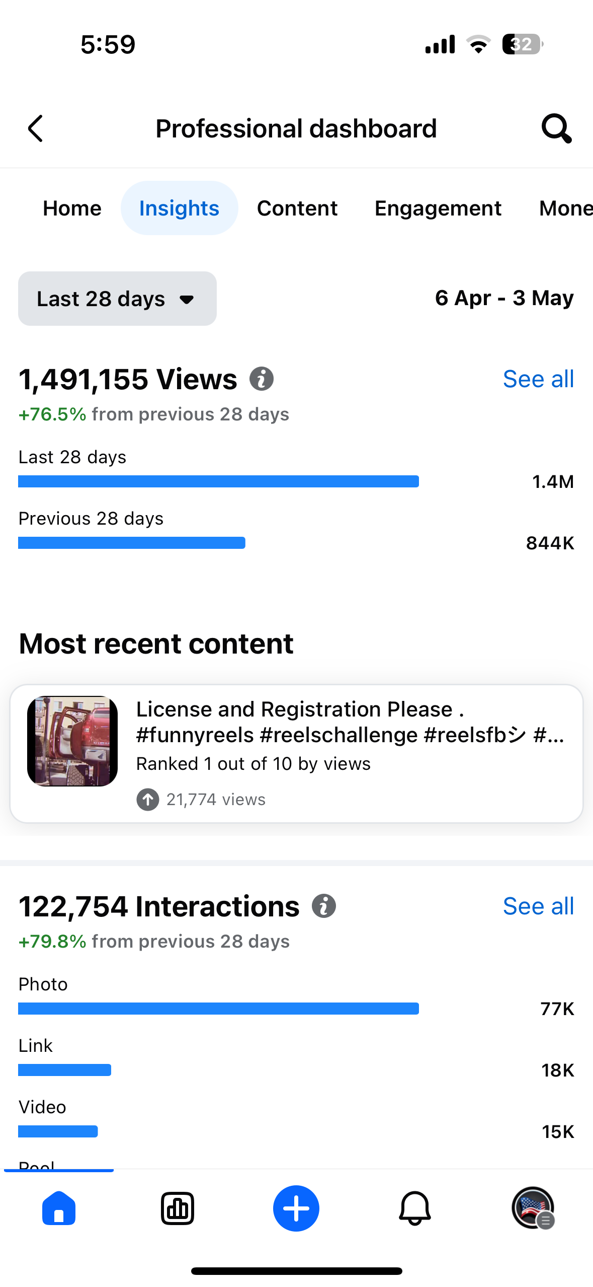The height and width of the screenshot is (1287, 593).
Task: Select the Home tab in dashboard
Action: [72, 208]
